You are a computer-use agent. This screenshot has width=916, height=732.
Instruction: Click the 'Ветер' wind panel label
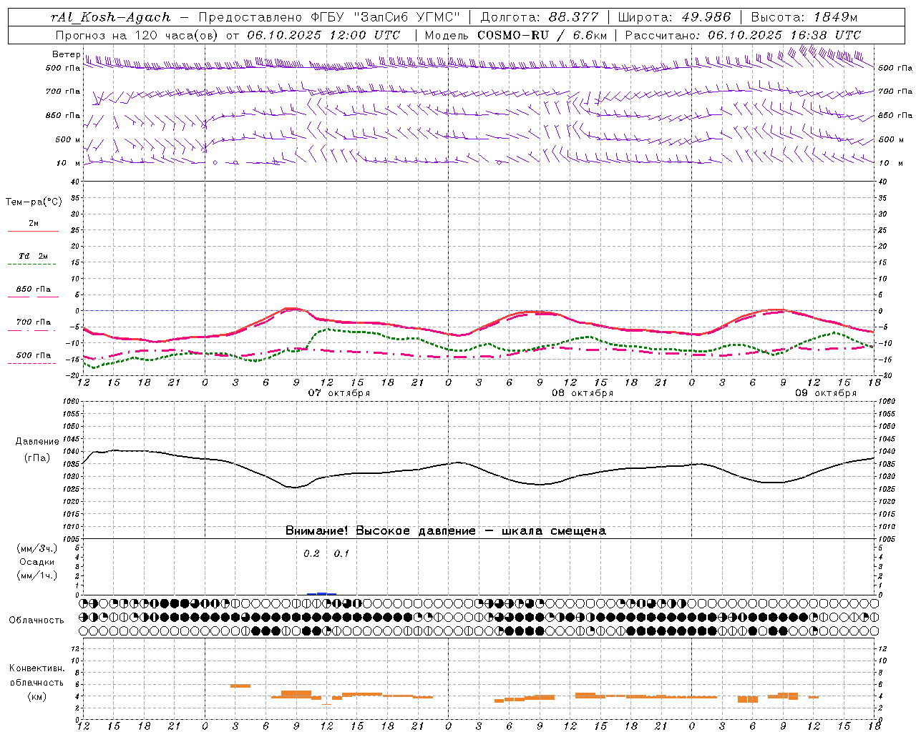[66, 54]
